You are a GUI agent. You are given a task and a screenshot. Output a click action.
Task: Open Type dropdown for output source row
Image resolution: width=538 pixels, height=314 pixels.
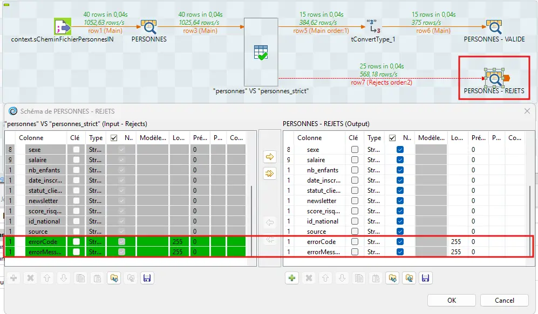(x=373, y=232)
